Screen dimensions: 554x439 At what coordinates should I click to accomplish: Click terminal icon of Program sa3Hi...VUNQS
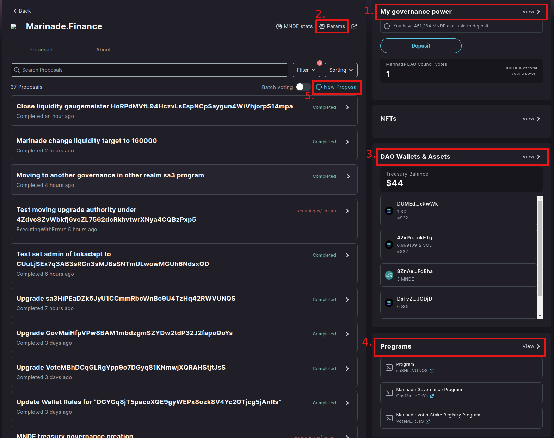point(389,368)
